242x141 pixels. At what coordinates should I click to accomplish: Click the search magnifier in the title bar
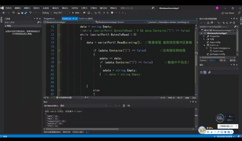click(153, 8)
